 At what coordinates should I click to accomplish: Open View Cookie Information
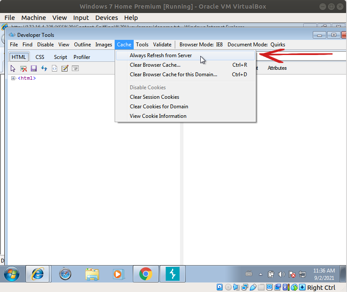[186, 116]
